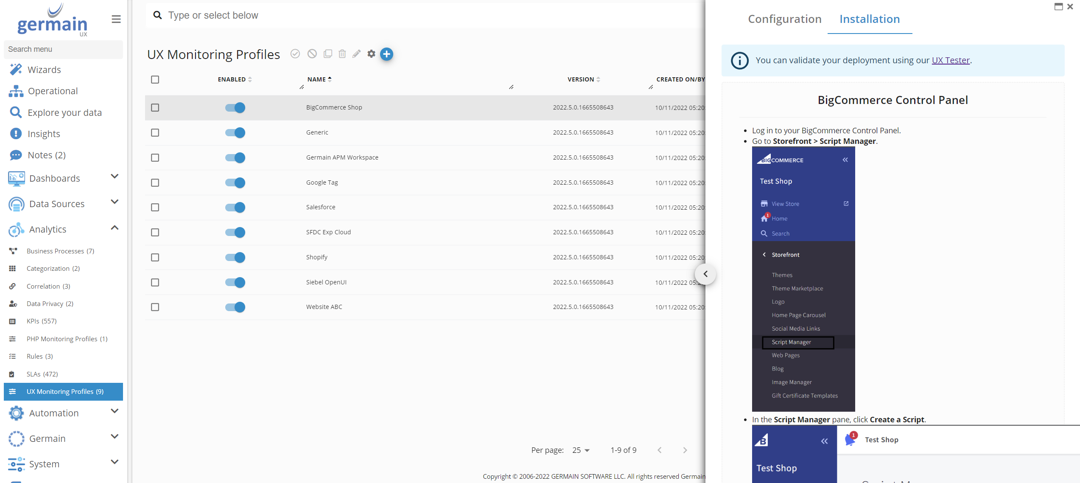The image size is (1080, 483).
Task: Open the hamburger menu icon
Action: tap(116, 20)
